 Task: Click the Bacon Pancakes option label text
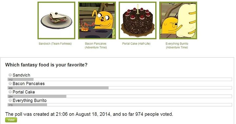pos(29,83)
